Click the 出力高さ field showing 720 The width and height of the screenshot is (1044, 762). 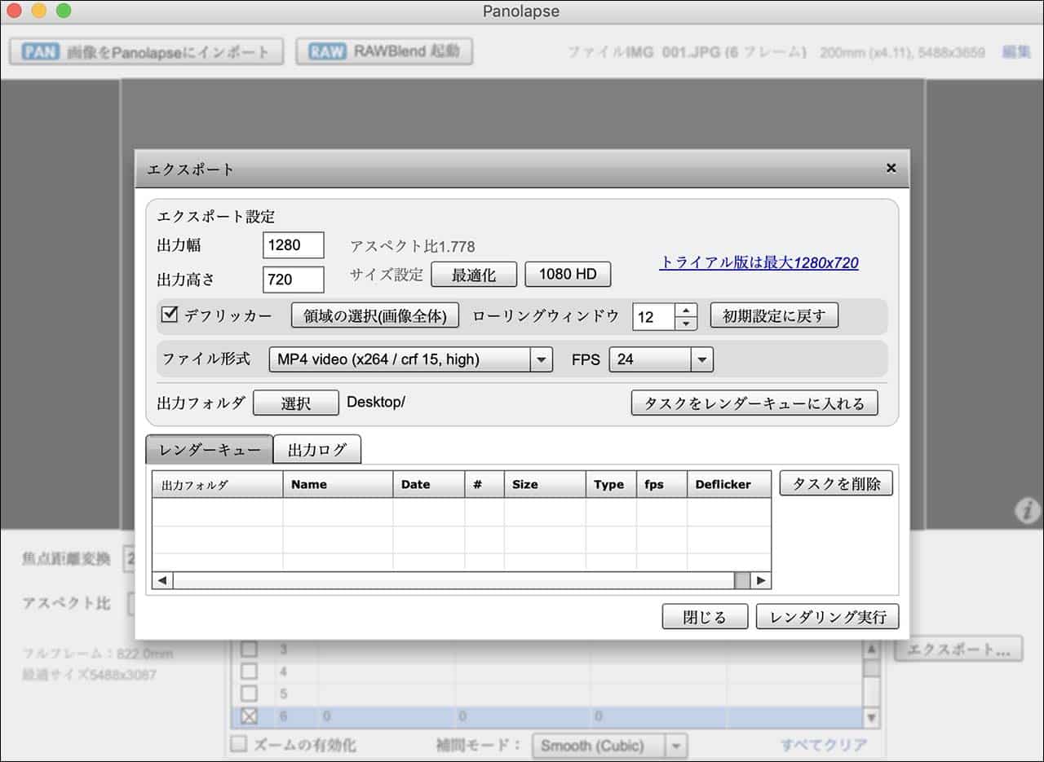[294, 280]
